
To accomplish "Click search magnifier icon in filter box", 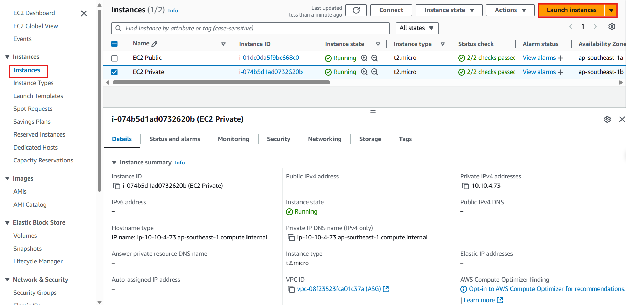I will [x=118, y=28].
